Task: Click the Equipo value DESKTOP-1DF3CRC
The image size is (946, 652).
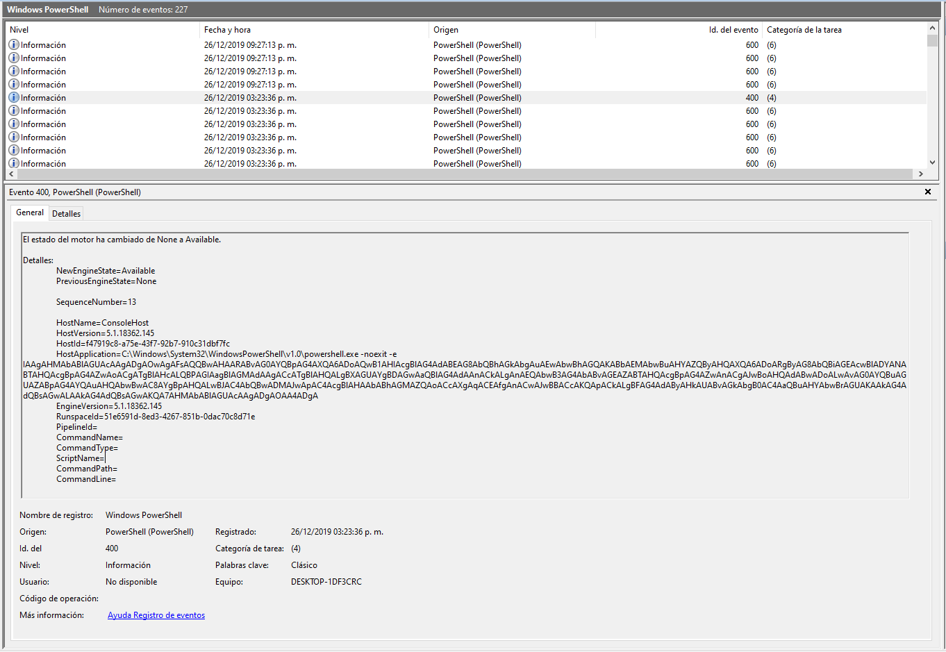Action: (326, 582)
